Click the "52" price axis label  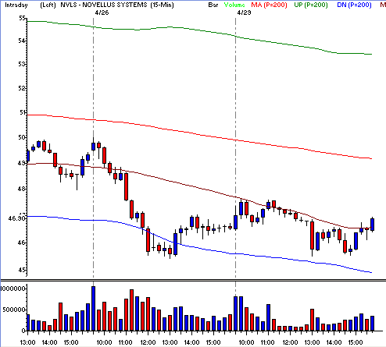[x=22, y=88]
